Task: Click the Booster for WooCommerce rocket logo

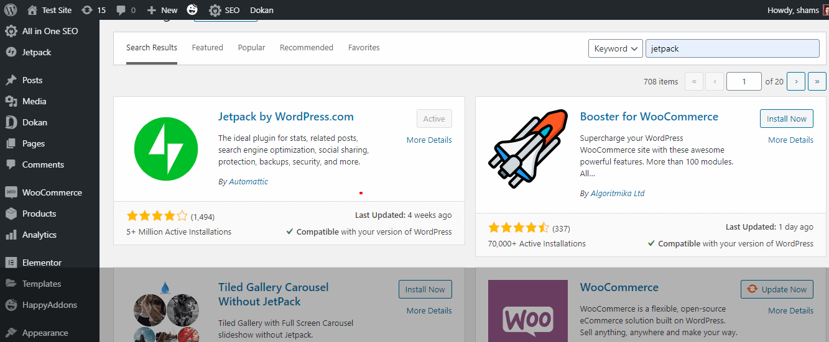Action: (x=528, y=149)
